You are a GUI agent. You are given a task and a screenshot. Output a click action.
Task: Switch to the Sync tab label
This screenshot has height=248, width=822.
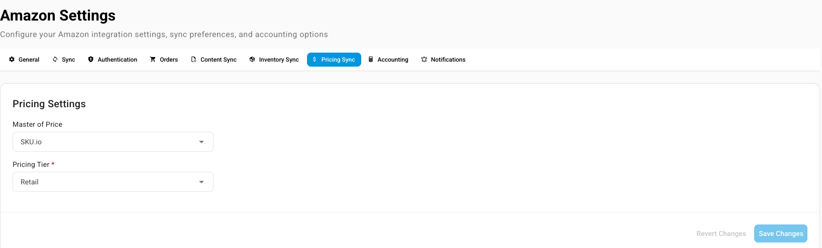(x=68, y=60)
